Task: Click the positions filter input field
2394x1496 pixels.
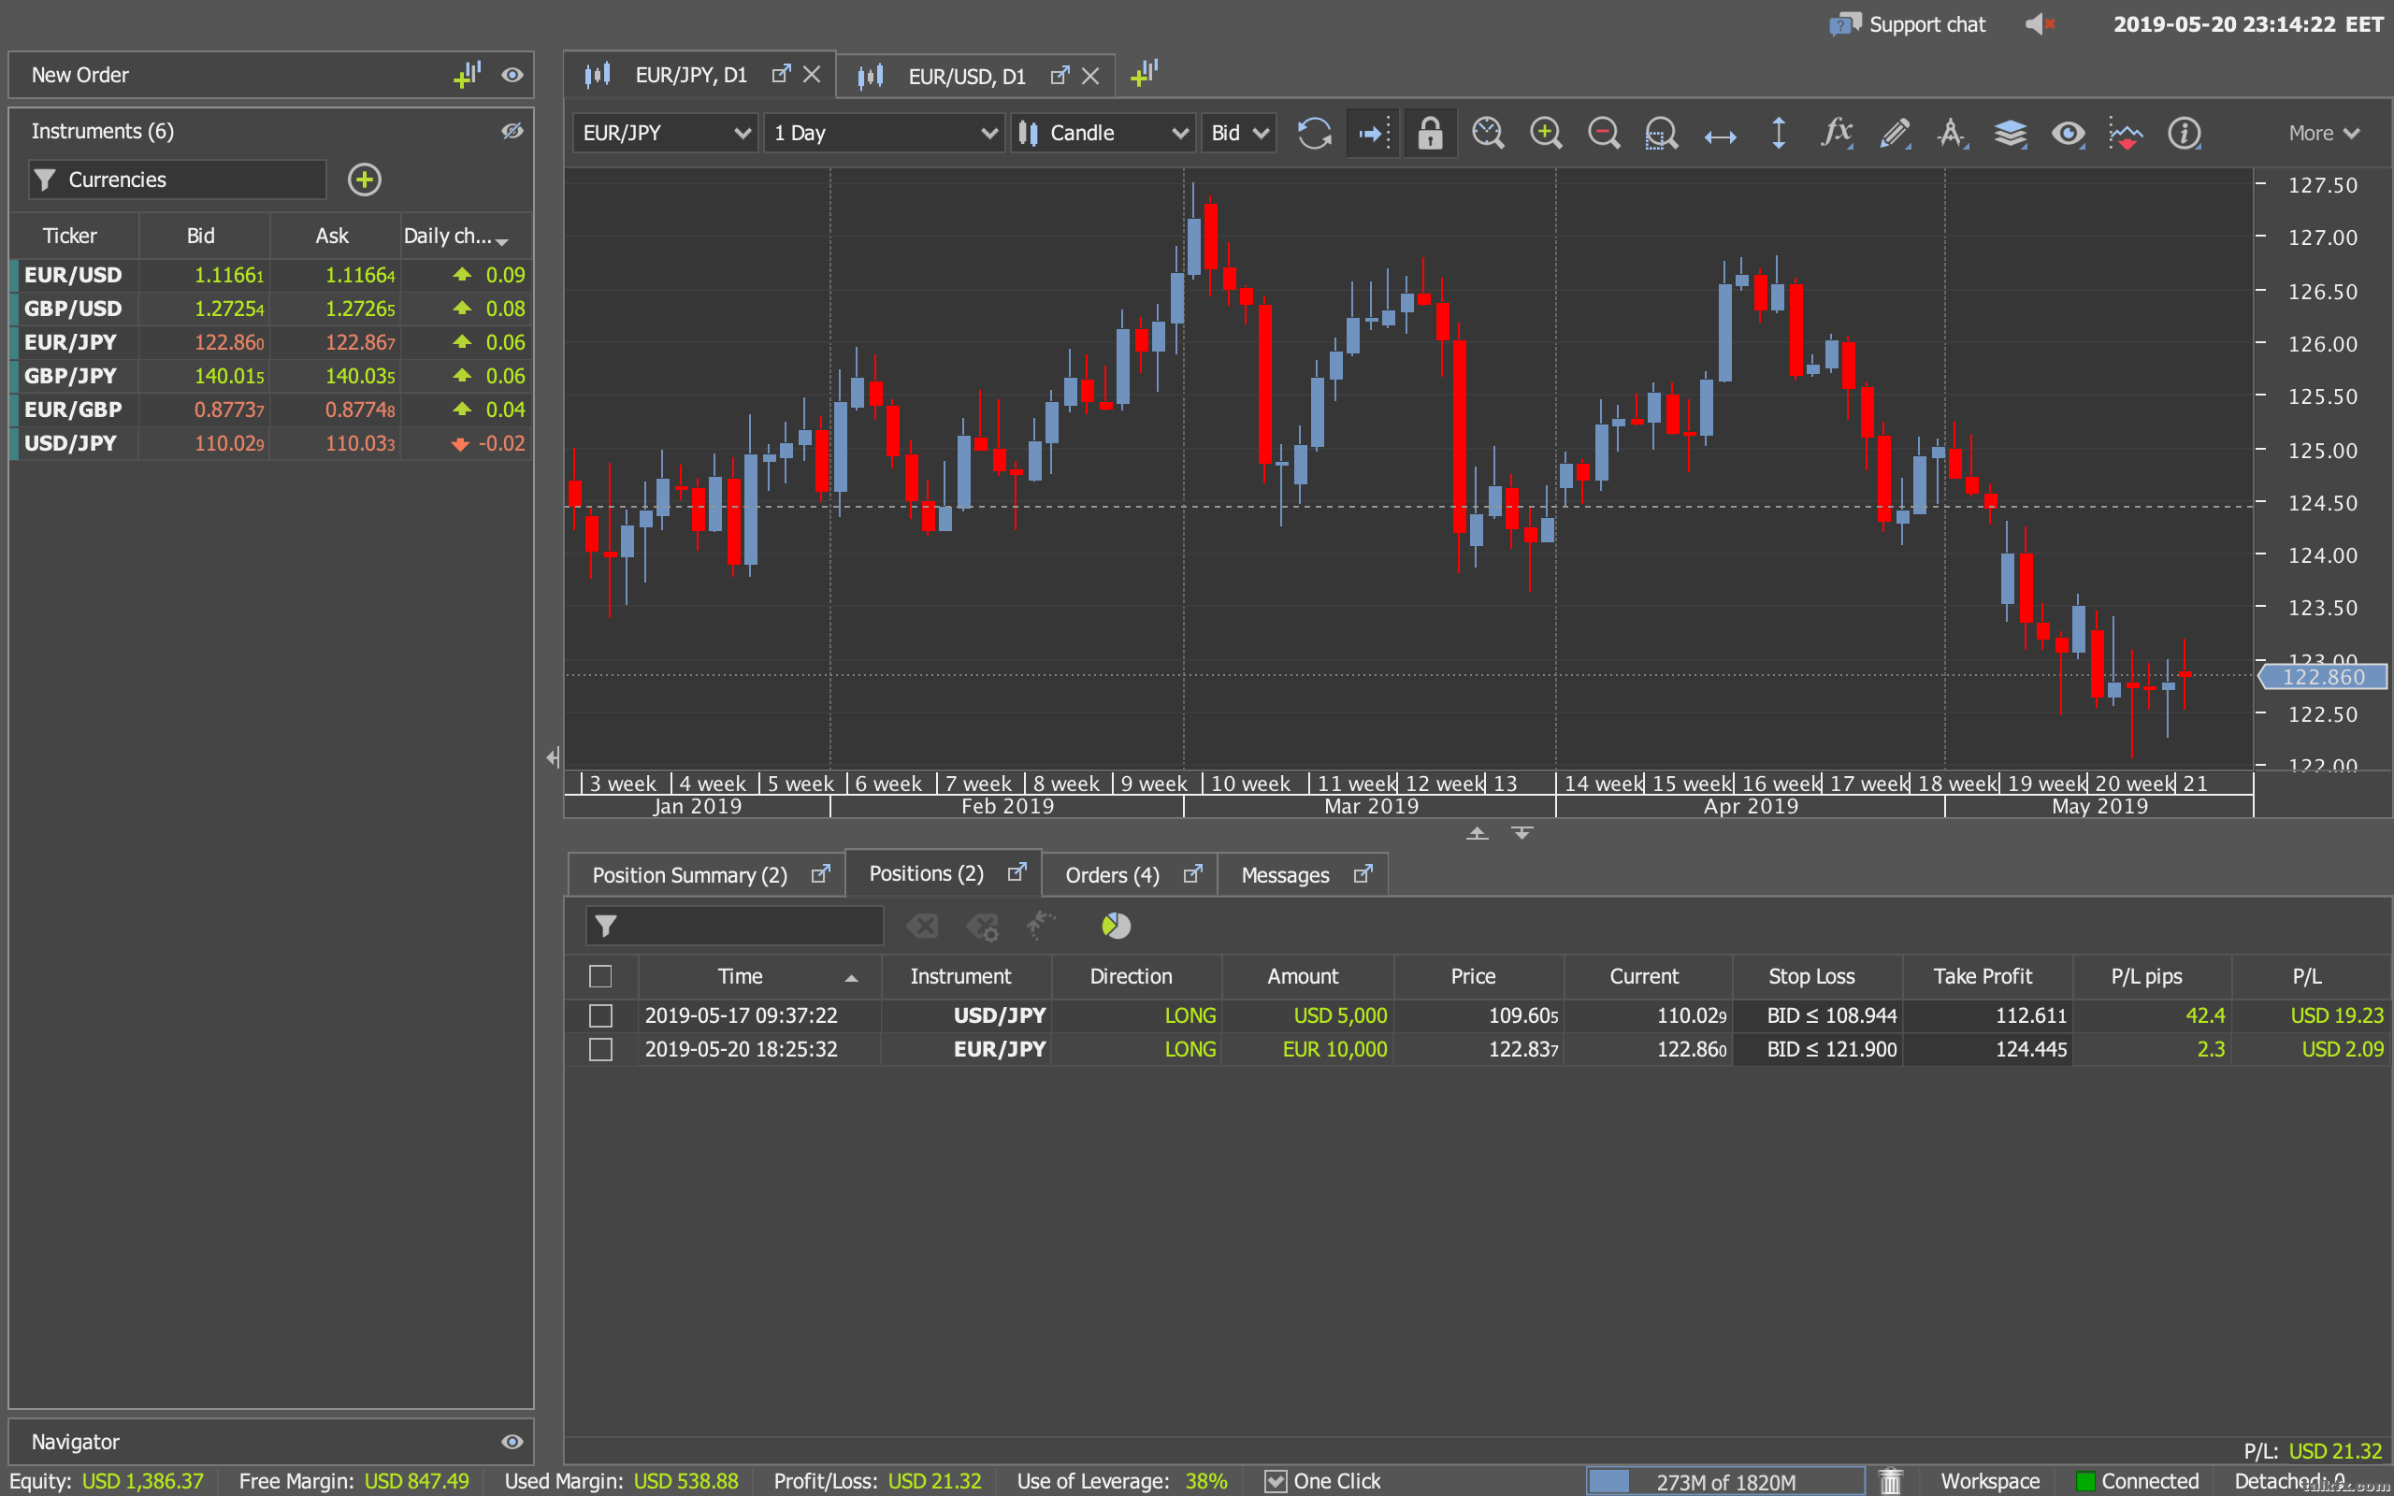Action: [x=734, y=925]
